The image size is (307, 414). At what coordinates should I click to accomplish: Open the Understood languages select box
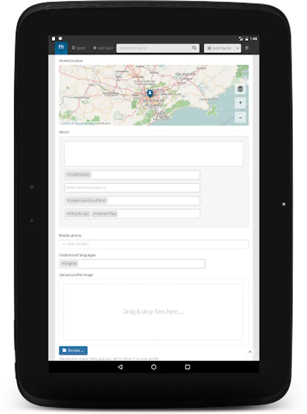pos(132,264)
